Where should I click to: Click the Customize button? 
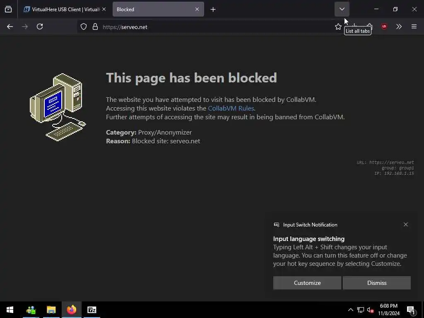(x=307, y=283)
